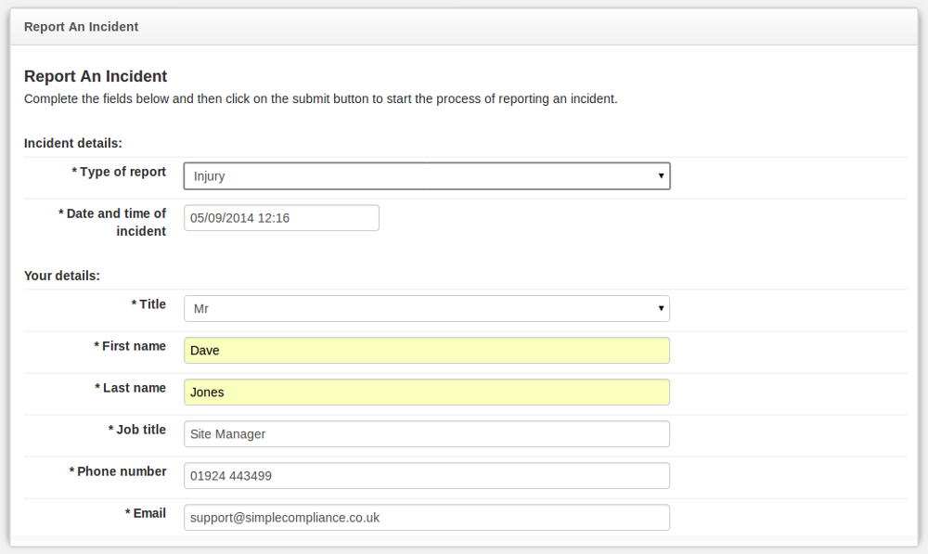Click the Date and time of incident field
The image size is (928, 554).
[281, 218]
